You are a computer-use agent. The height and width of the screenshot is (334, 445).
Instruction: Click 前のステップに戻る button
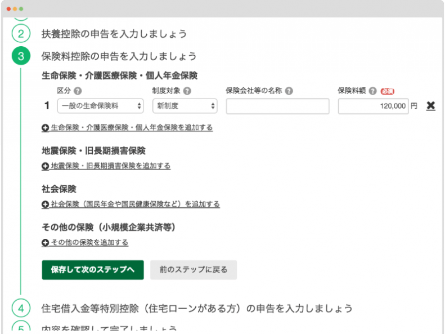(x=193, y=270)
